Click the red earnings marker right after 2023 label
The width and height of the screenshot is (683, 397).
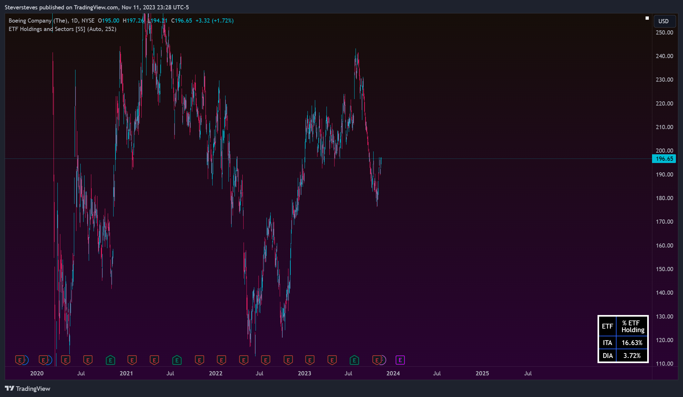click(310, 360)
